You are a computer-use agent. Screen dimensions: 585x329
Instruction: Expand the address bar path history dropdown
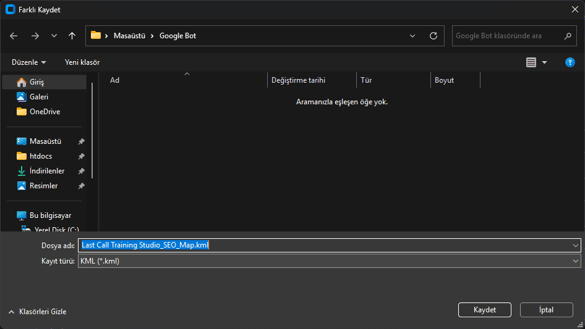pyautogui.click(x=412, y=36)
